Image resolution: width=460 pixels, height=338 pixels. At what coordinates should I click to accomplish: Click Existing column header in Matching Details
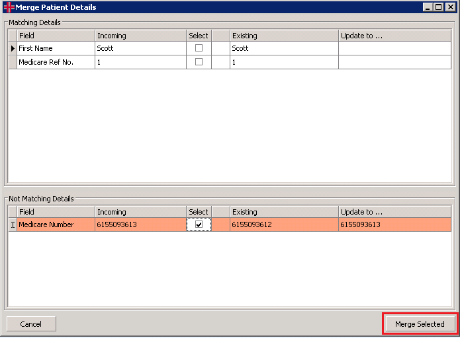coord(284,36)
